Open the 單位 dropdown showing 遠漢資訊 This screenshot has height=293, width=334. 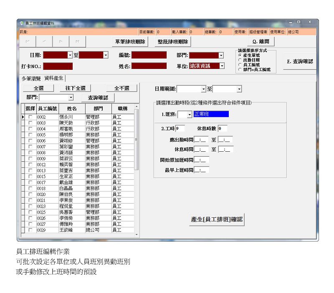222,66
